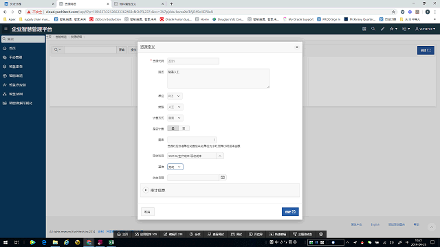Open 智慧供应链 in the sidebar
Viewport: 440px width, 247px height.
point(17,85)
